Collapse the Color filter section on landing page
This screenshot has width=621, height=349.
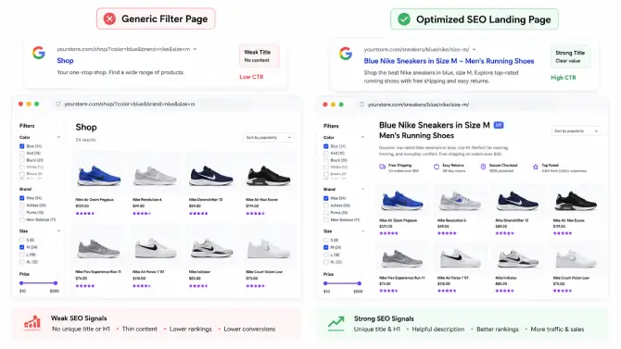(x=362, y=137)
